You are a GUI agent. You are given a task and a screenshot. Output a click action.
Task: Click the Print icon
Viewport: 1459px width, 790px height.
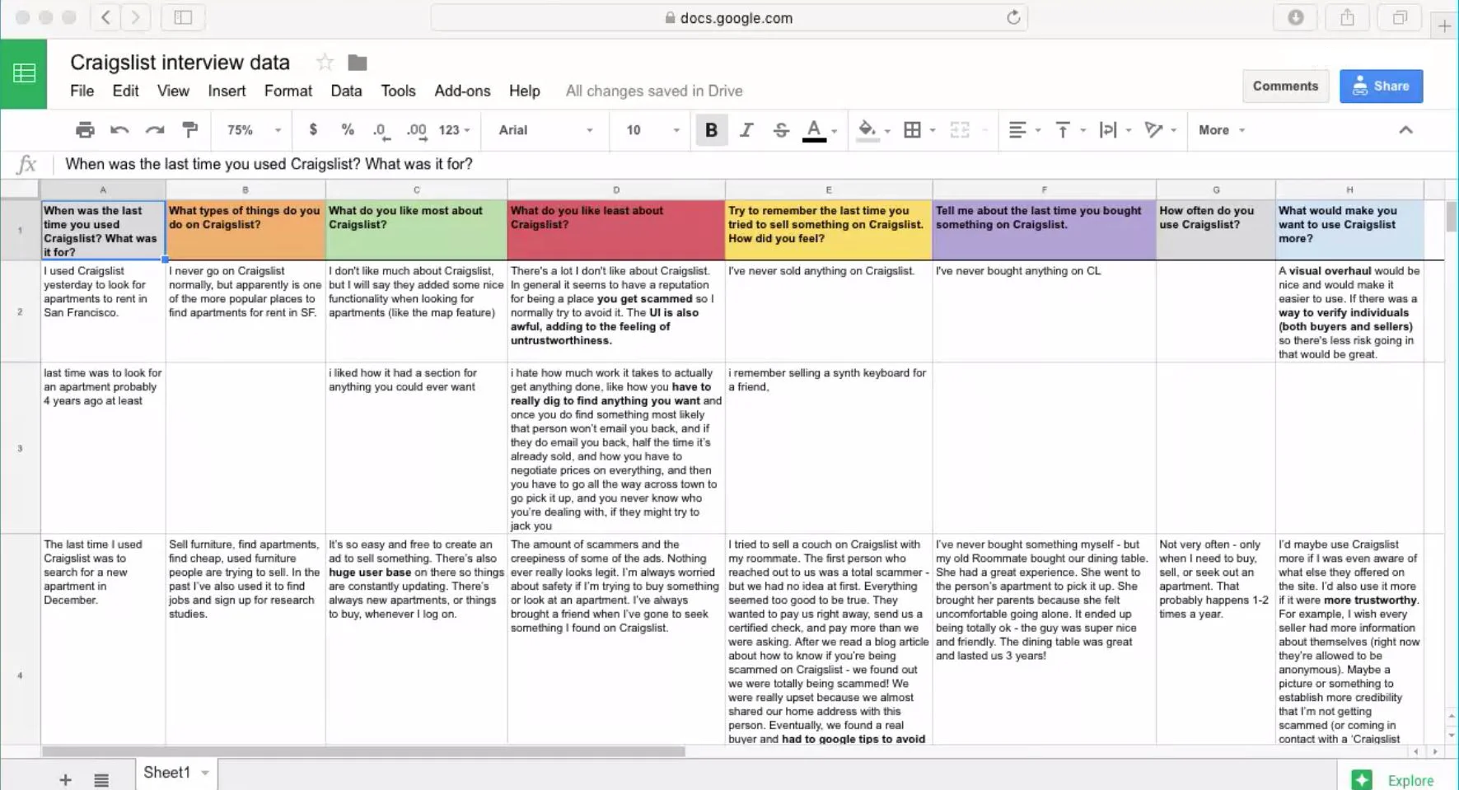pyautogui.click(x=82, y=130)
